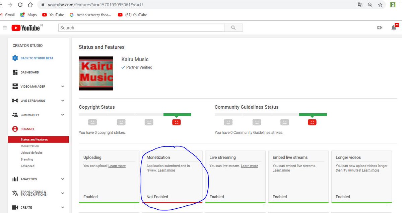
Task: Expand the Live Streaming chevron
Action: tap(63, 101)
